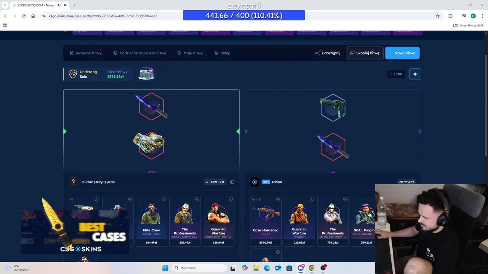Click shield icon on Bloody Darryl Professionals card
The image size is (488, 274).
(x=197, y=199)
